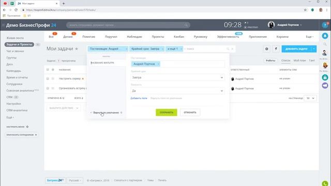Click the Отменить button
Image resolution: width=331 pixels, height=186 pixels.
pos(190,113)
